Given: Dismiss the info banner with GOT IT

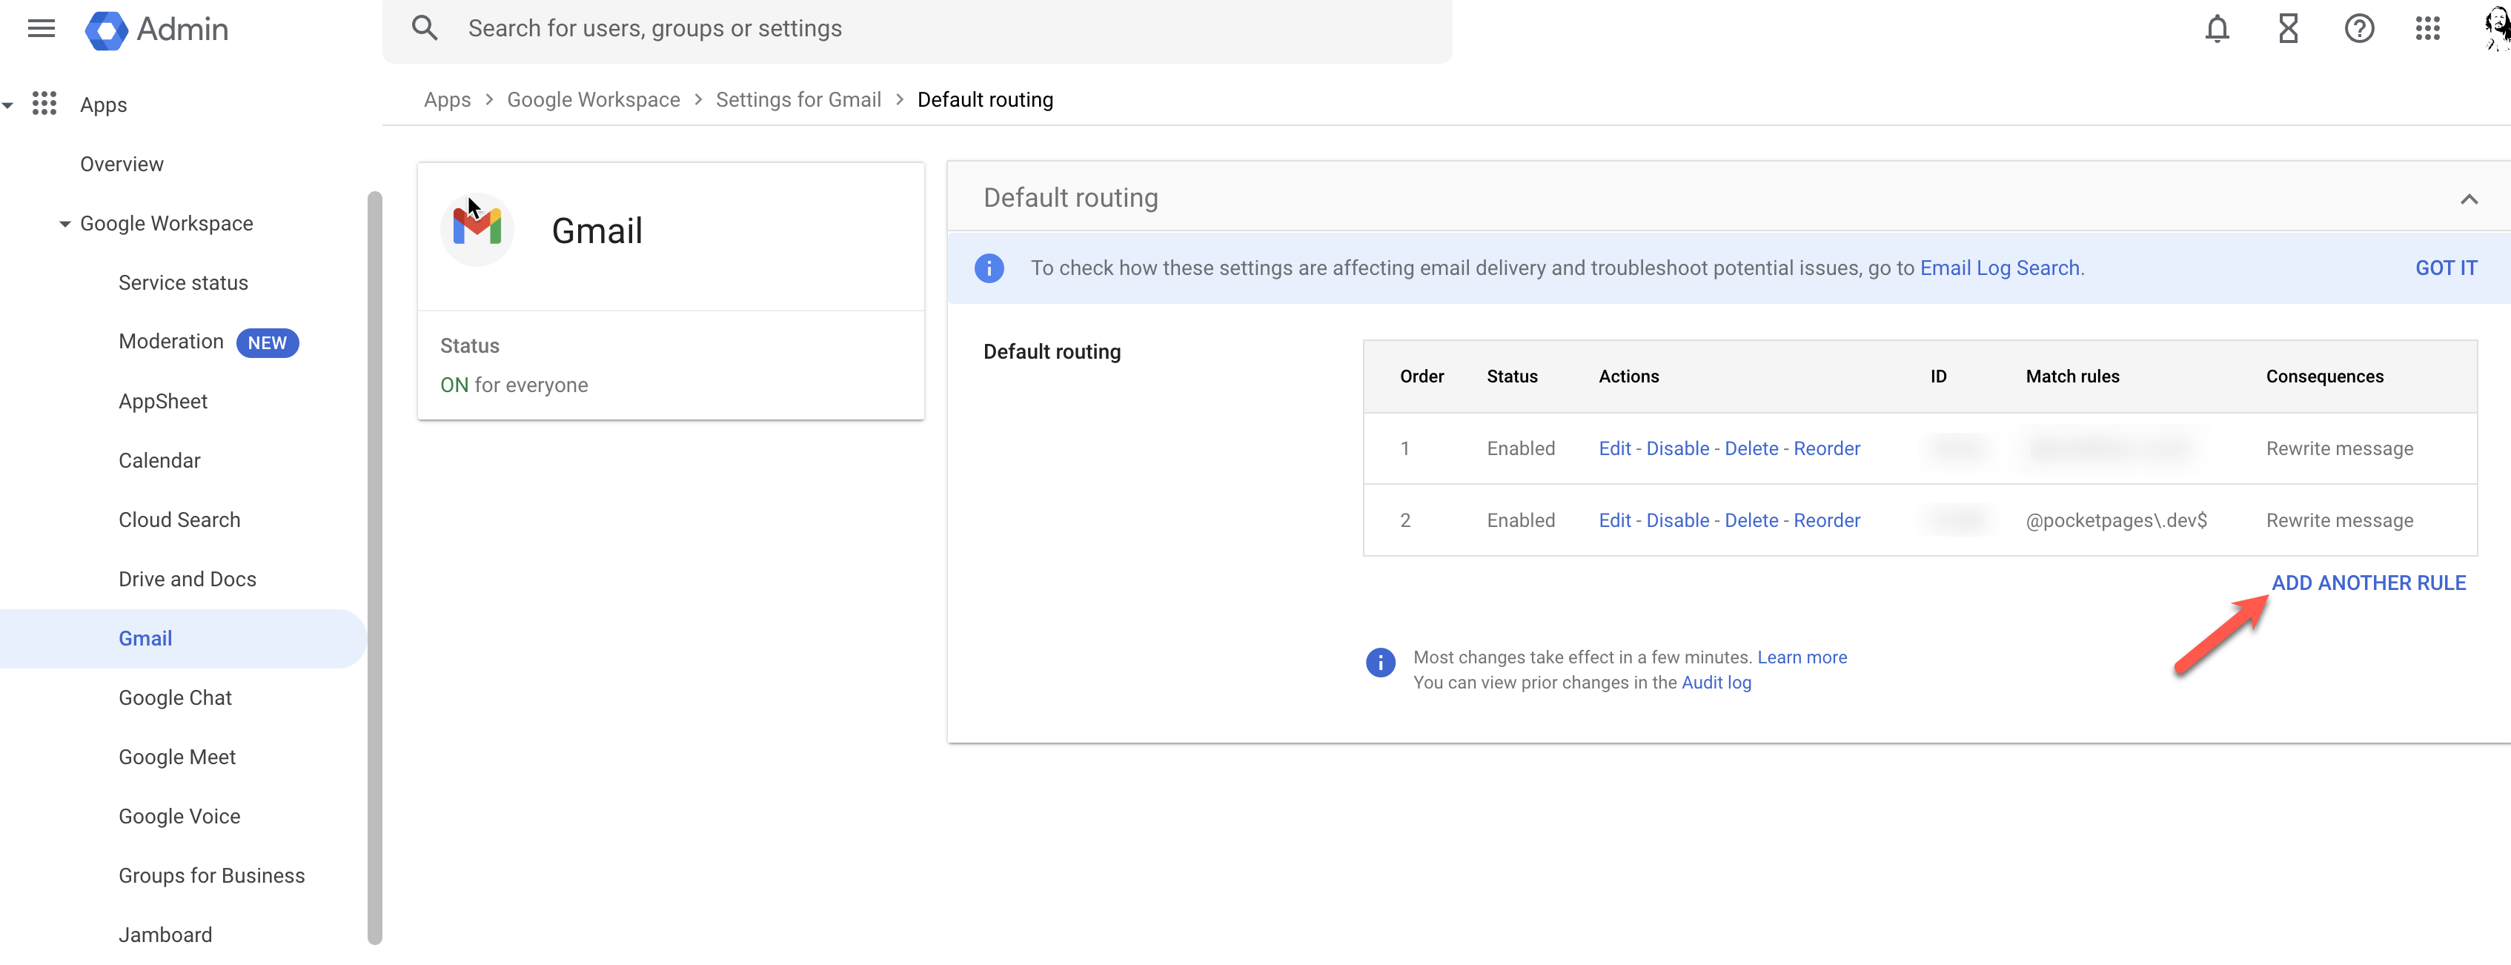Looking at the screenshot, I should [2445, 268].
